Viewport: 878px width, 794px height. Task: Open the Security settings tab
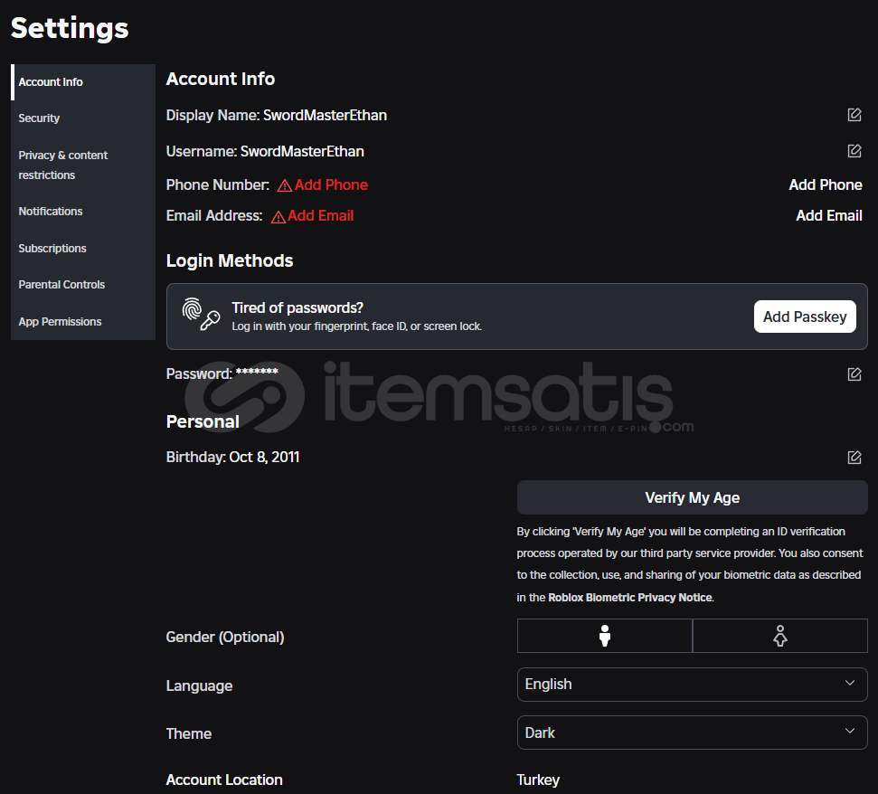39,118
